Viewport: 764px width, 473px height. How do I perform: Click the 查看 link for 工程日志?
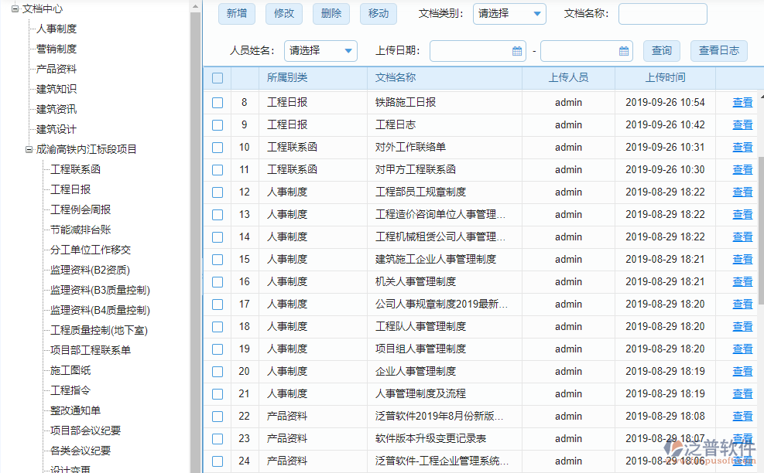pos(742,124)
